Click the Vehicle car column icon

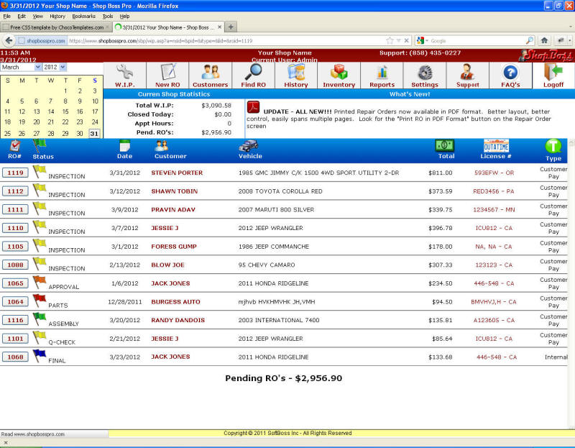click(249, 146)
